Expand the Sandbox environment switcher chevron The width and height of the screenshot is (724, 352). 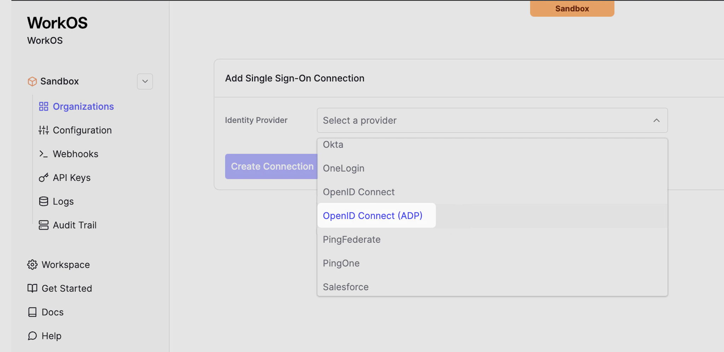(145, 81)
